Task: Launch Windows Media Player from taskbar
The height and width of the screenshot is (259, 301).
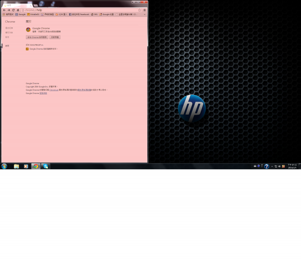Action: tap(26, 166)
